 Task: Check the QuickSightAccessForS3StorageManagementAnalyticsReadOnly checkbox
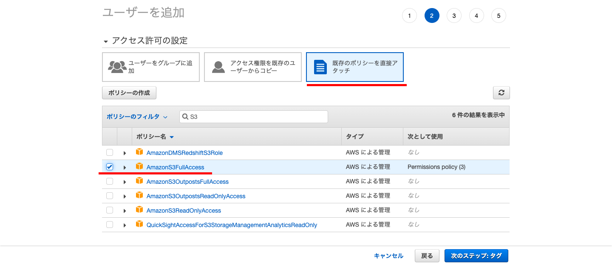[x=110, y=225]
